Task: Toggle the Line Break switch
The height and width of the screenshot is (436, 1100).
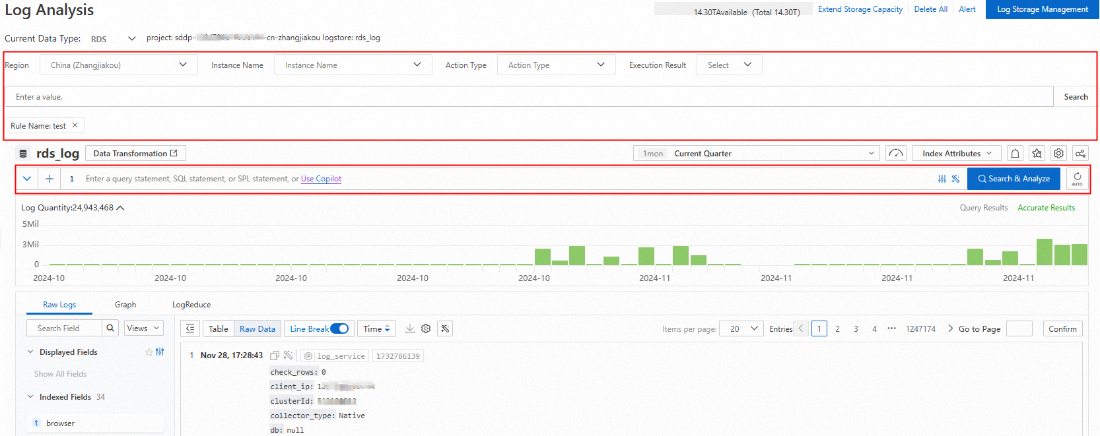Action: pyautogui.click(x=339, y=328)
